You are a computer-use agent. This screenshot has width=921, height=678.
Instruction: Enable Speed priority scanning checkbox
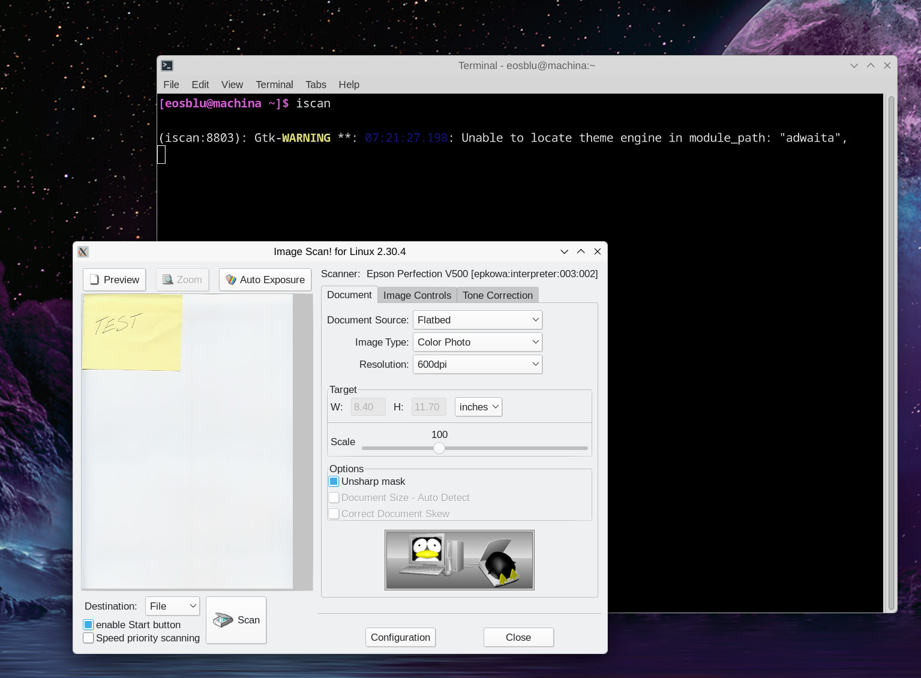click(x=88, y=638)
